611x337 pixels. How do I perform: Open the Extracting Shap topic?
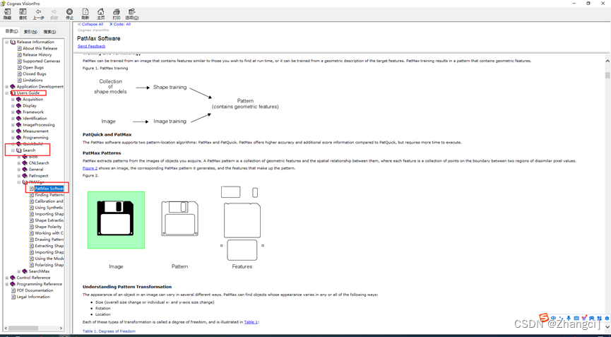coord(49,246)
